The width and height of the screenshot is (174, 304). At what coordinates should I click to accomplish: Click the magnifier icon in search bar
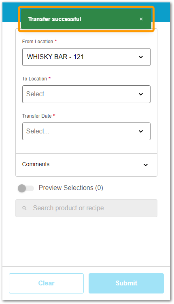24,208
